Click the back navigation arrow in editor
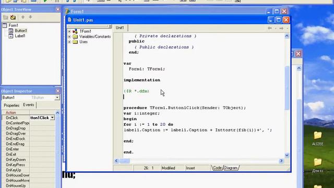334x188 pixels. coord(270,28)
